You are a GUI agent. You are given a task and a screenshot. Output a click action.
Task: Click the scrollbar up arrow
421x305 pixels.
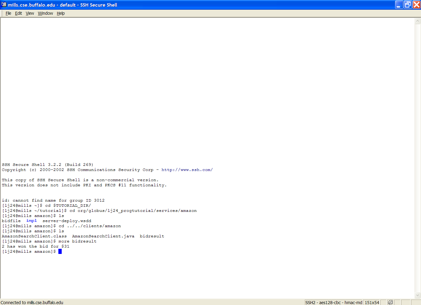click(417, 21)
